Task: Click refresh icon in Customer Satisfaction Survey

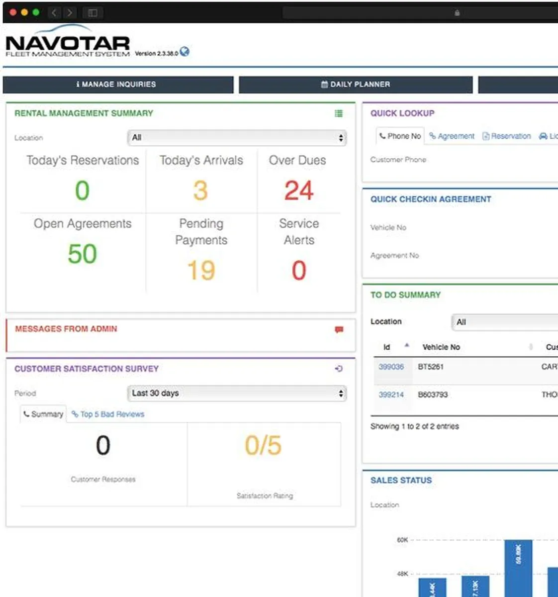Action: pos(339,369)
